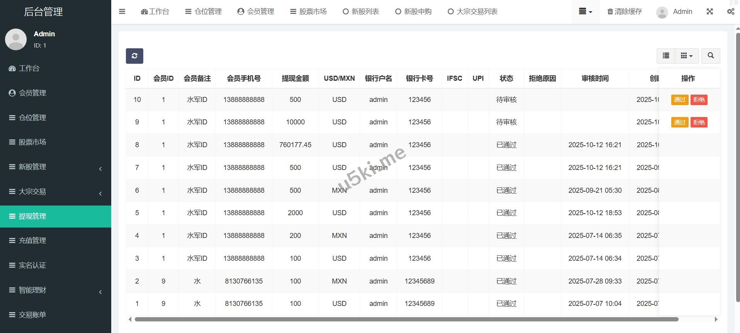Image resolution: width=740 pixels, height=333 pixels.
Task: Approve withdrawal ID 10 with 通过
Action: [679, 100]
